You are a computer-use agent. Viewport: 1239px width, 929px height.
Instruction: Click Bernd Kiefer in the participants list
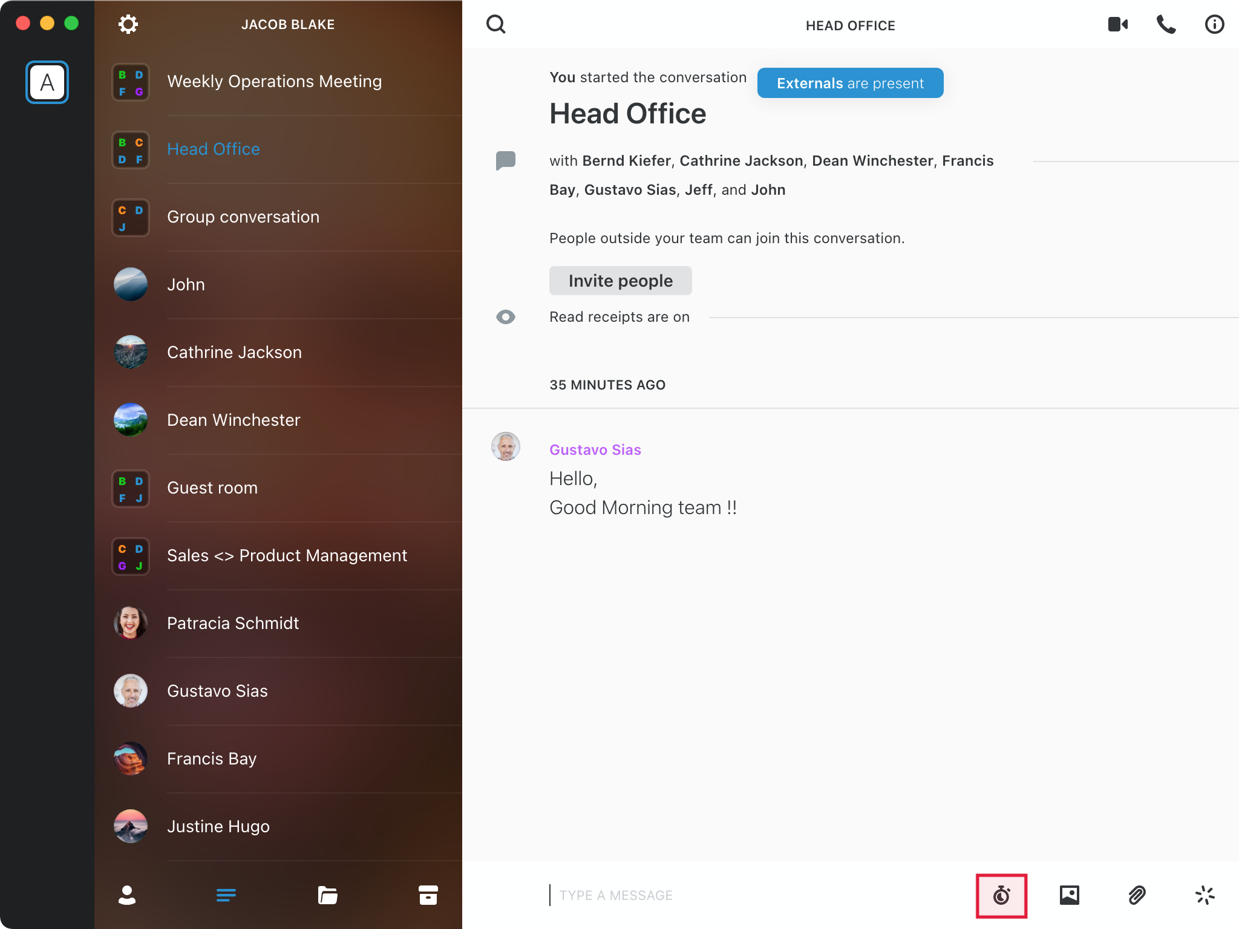(x=627, y=161)
